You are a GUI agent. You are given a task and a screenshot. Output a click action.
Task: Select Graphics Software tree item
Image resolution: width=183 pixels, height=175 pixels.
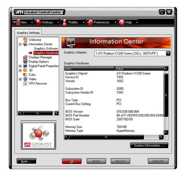click(x=46, y=48)
